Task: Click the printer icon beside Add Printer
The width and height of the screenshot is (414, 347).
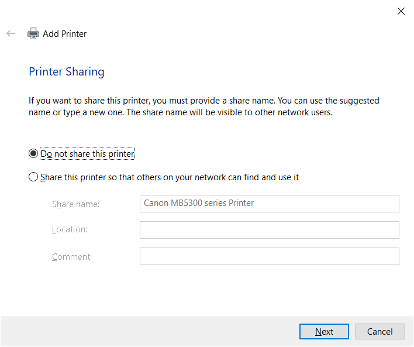Action: click(33, 33)
